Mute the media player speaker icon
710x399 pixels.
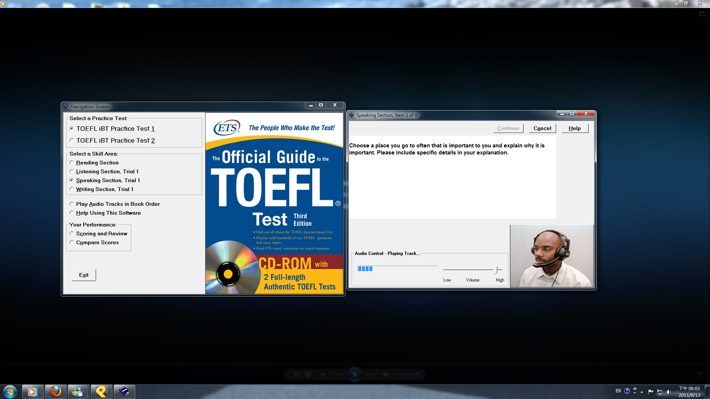(386, 374)
